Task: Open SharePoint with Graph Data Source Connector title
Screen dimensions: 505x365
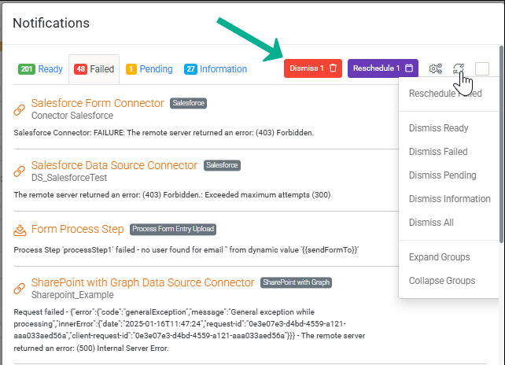Action: tap(142, 282)
